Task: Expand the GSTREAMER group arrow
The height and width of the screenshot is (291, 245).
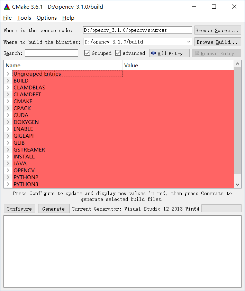Action: pos(8,149)
